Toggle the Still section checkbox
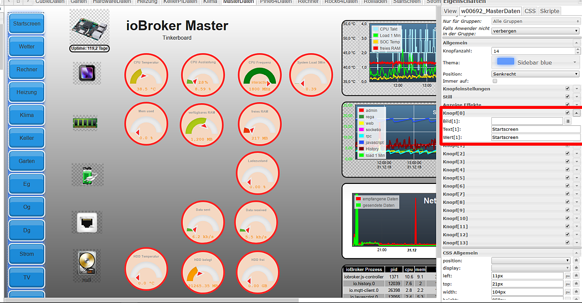Screen dimensions: 582x303 (567, 97)
